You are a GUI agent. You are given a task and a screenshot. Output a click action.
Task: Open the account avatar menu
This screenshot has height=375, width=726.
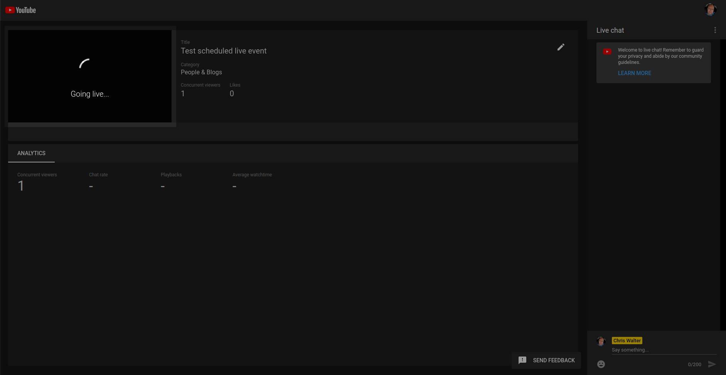(710, 10)
